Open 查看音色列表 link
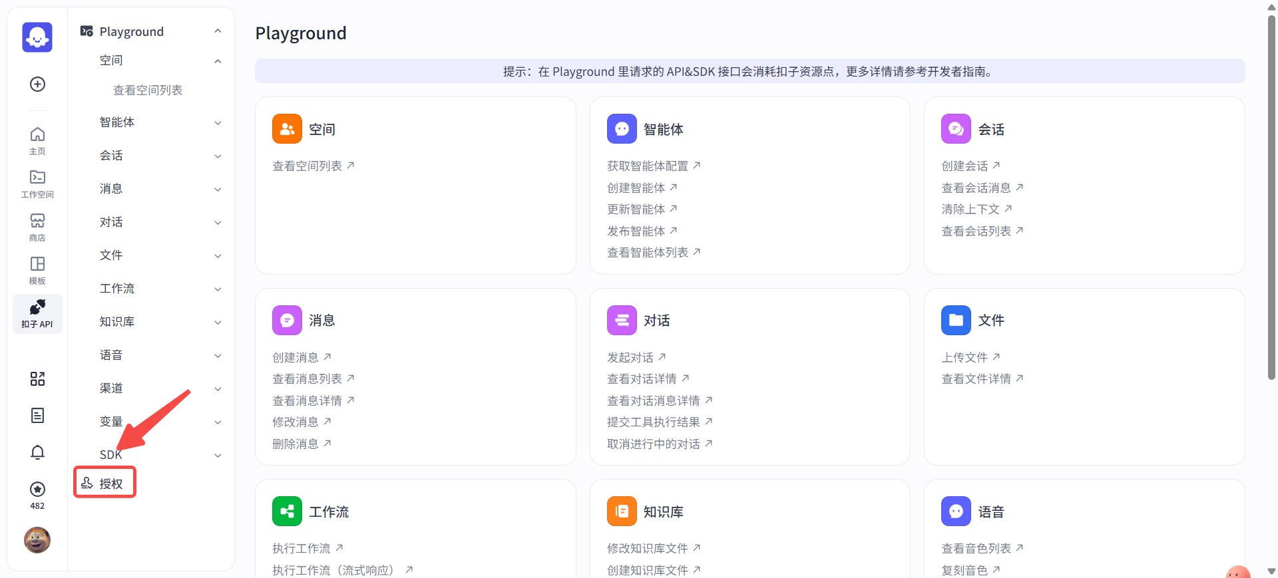 point(982,548)
